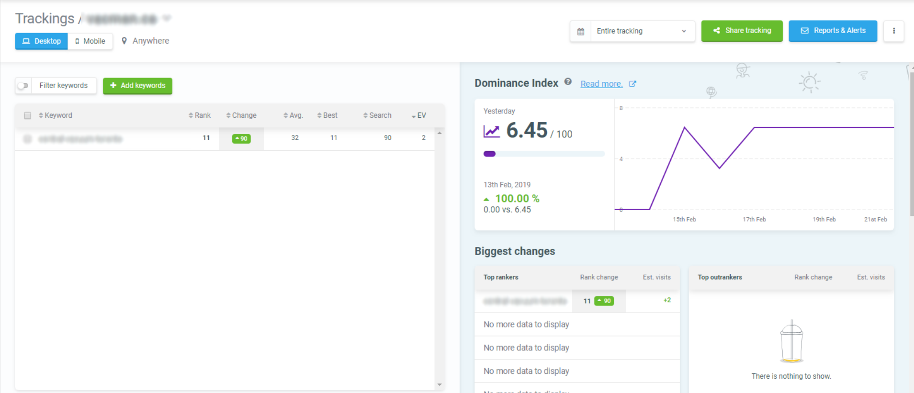Switch to the Mobile tab
This screenshot has height=393, width=914.
(90, 41)
